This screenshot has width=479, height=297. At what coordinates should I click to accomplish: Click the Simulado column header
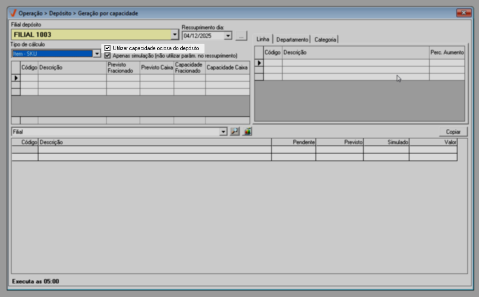386,142
